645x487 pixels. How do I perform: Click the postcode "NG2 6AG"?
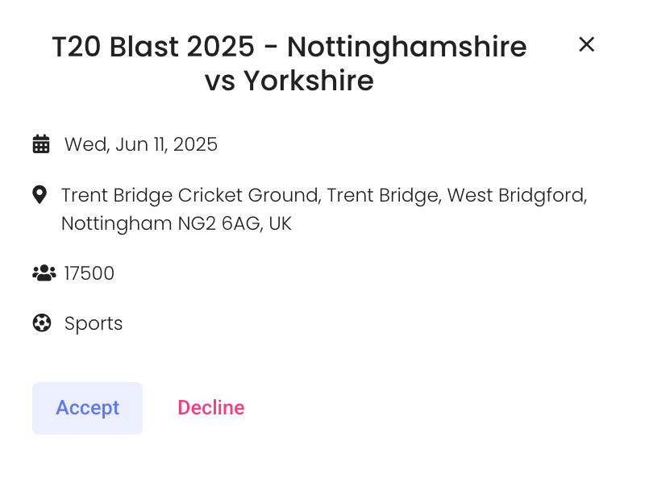tap(219, 223)
